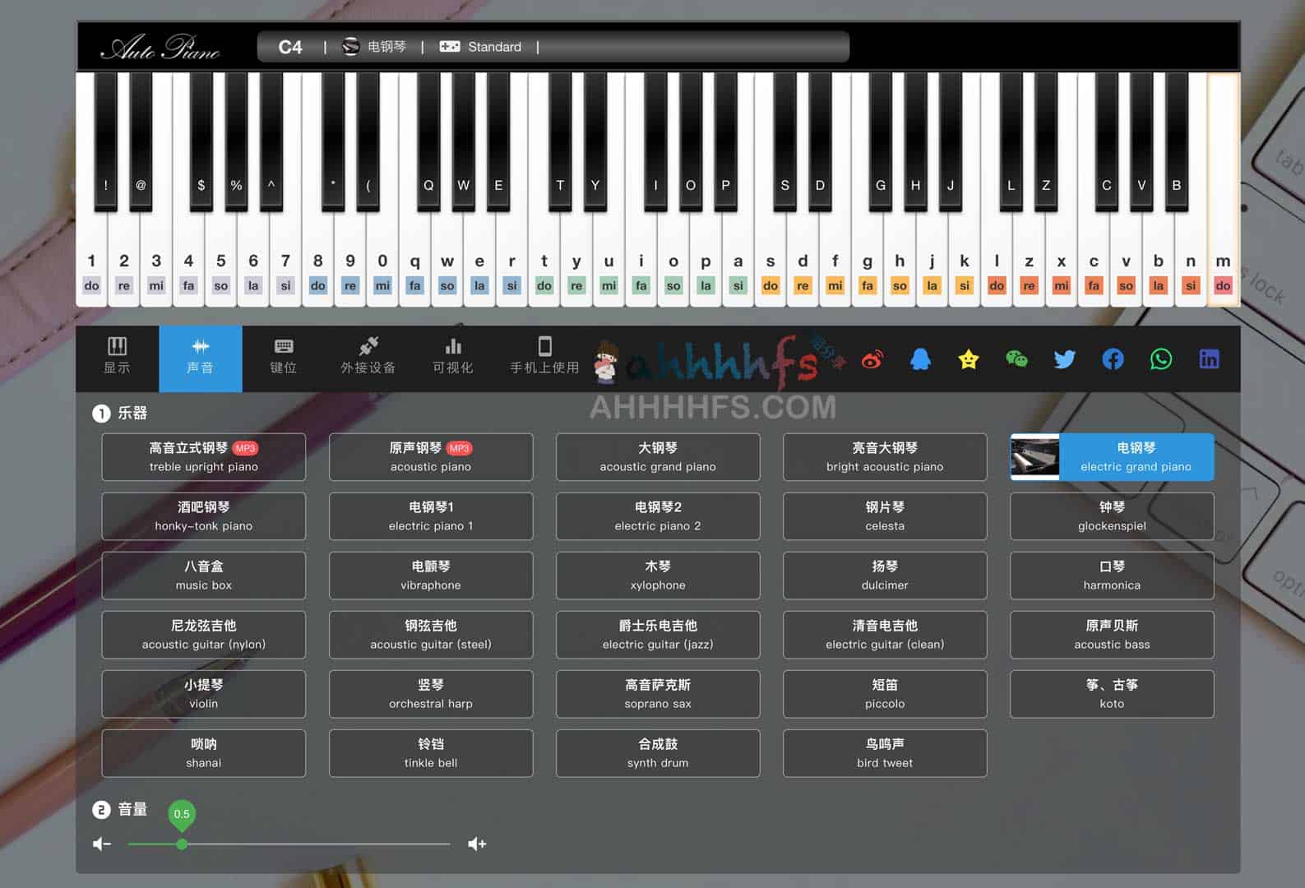Select treble upright piano instrument
1305x888 pixels.
204,457
